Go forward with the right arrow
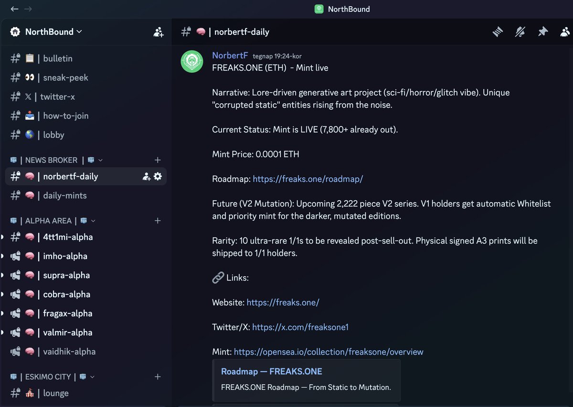This screenshot has width=573, height=407. pos(28,9)
